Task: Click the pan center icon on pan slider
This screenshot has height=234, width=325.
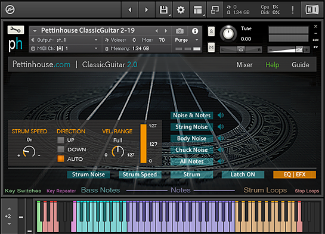Action: click(241, 49)
